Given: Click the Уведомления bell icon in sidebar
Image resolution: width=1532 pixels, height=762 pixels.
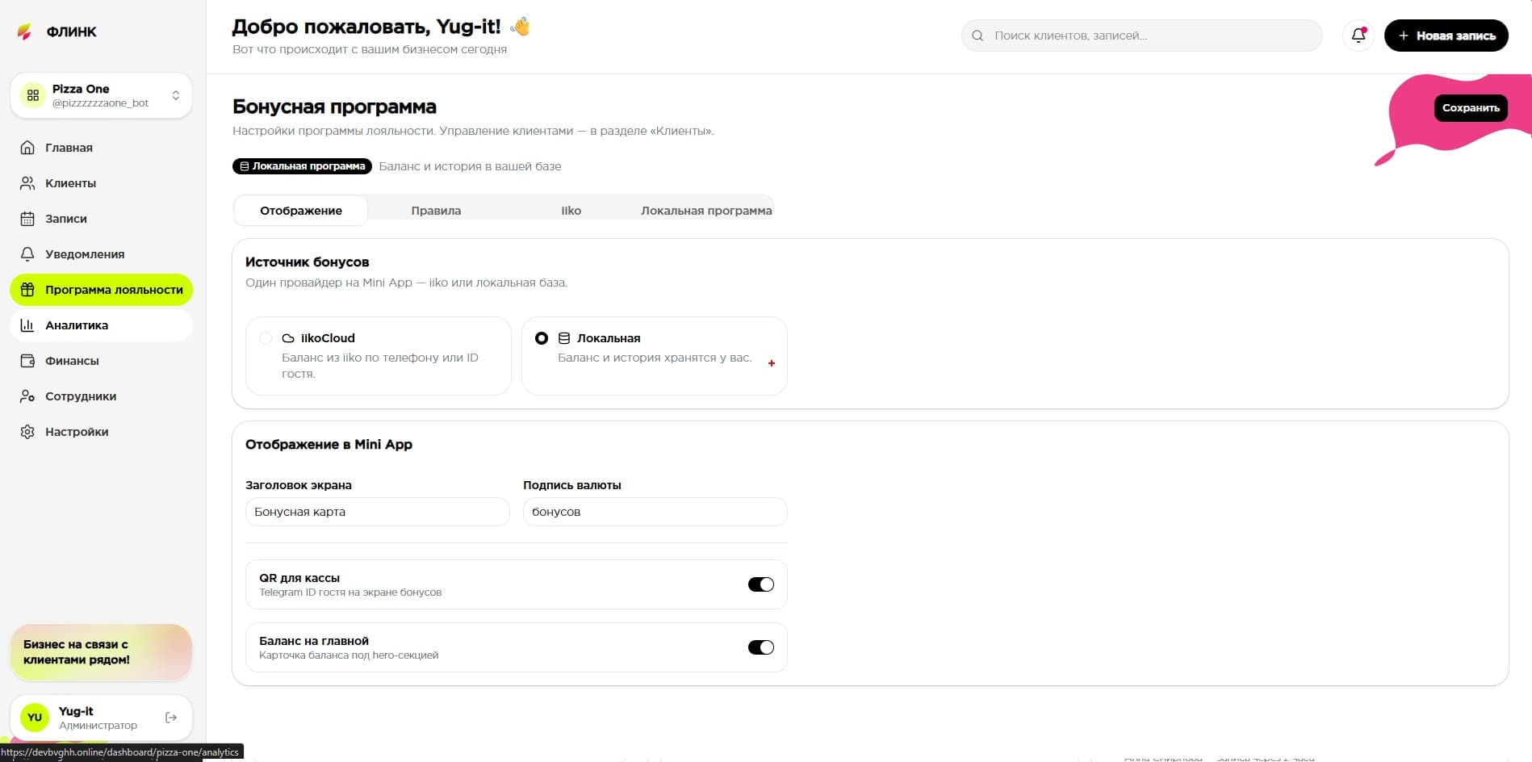Looking at the screenshot, I should tap(27, 254).
